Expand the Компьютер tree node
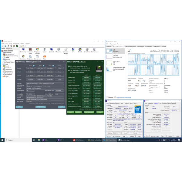182x182 pixels. pos(2,52)
